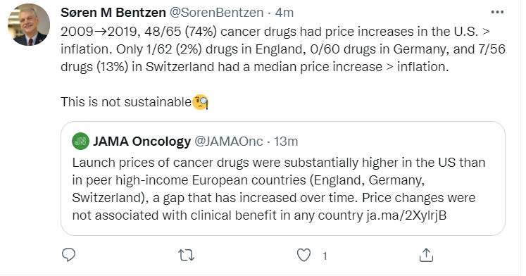Click the 13m quoted tweet timestamp
The image size is (526, 276).
(286, 142)
